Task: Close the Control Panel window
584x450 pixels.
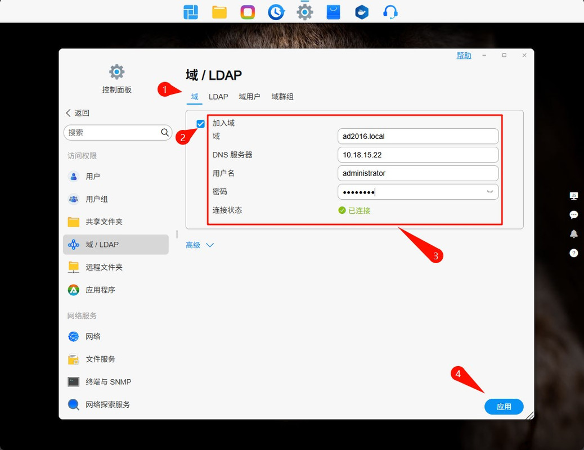Action: [x=524, y=55]
